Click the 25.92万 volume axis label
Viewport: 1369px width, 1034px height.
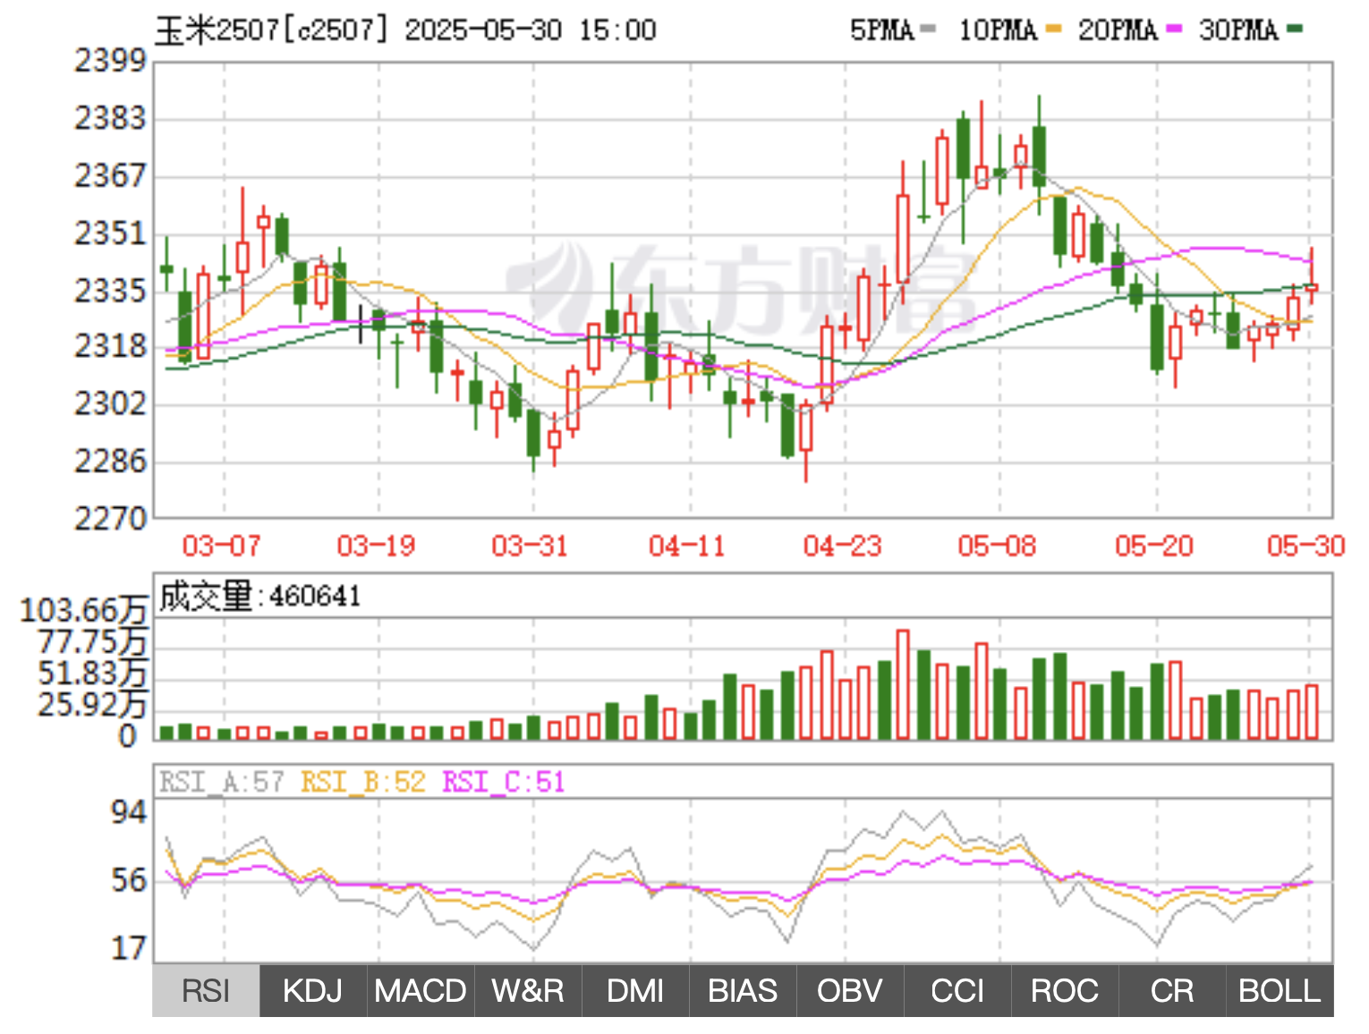(x=92, y=705)
